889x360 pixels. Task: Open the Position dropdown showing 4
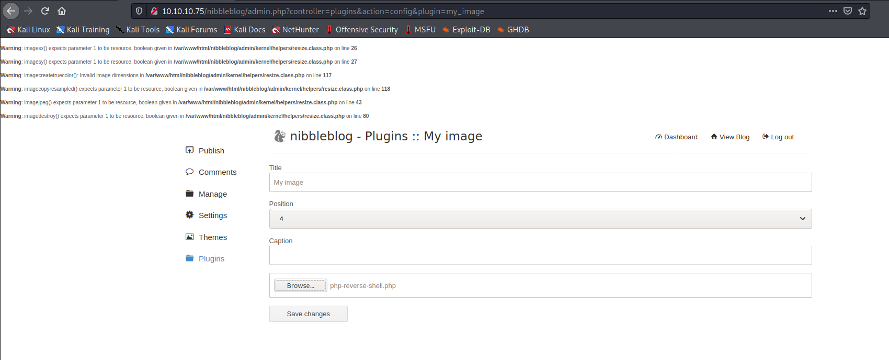pos(540,219)
